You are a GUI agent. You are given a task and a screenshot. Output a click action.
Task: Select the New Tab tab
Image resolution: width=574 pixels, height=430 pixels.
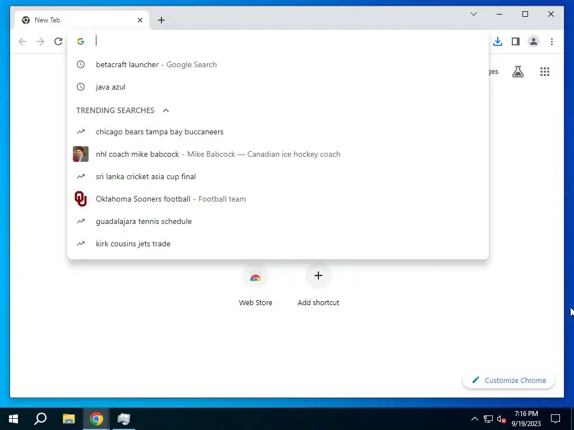coord(82,20)
